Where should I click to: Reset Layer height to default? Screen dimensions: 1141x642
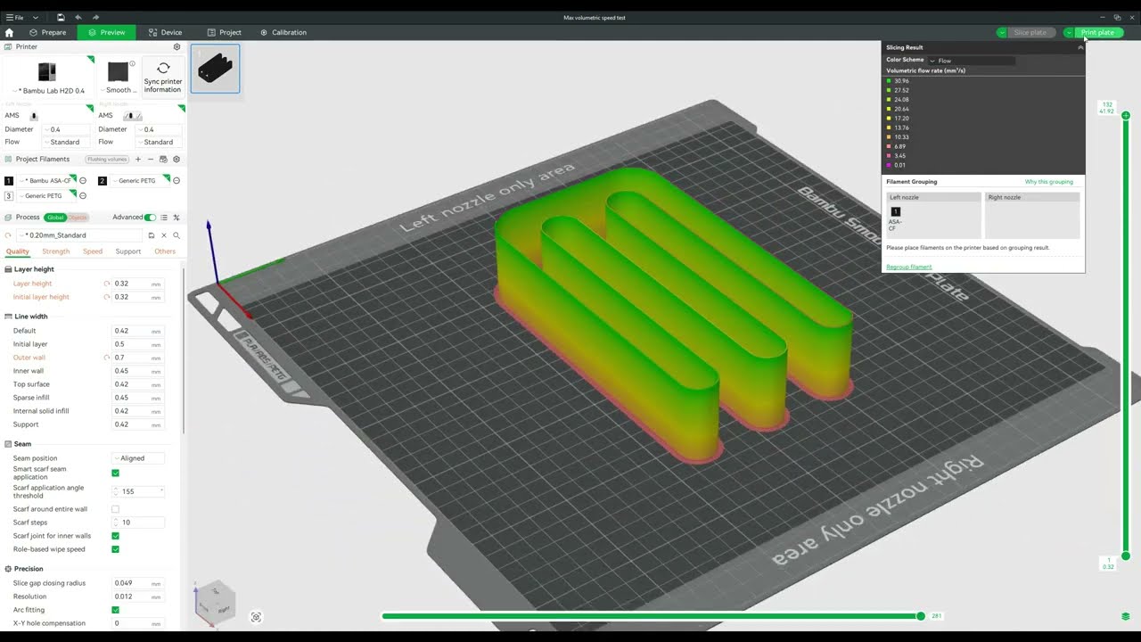click(x=107, y=284)
